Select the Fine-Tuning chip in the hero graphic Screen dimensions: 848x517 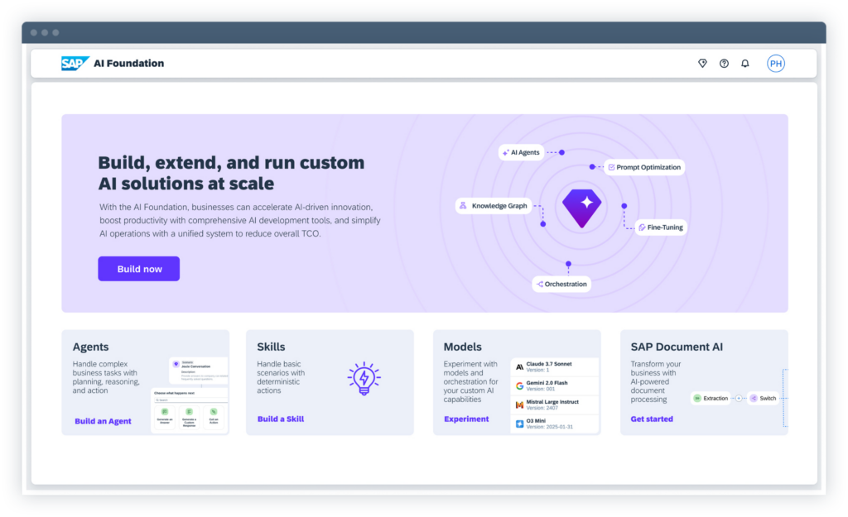[661, 227]
